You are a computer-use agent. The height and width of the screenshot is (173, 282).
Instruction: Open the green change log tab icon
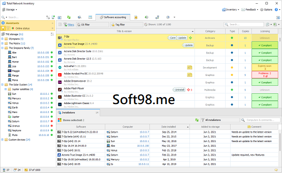click(x=146, y=17)
